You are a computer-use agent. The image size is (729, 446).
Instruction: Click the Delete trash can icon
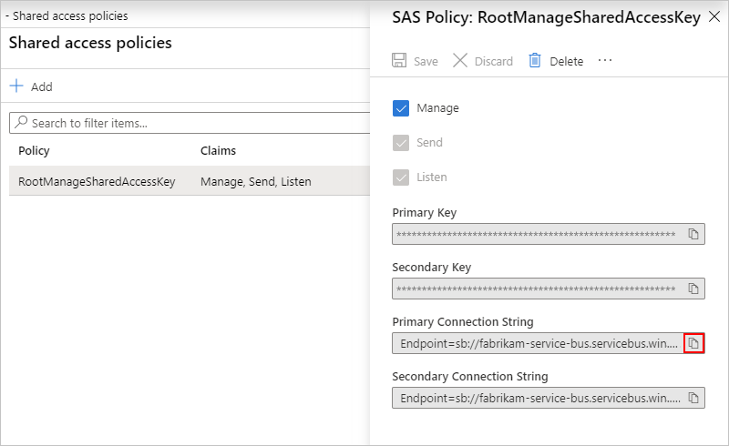(x=535, y=61)
